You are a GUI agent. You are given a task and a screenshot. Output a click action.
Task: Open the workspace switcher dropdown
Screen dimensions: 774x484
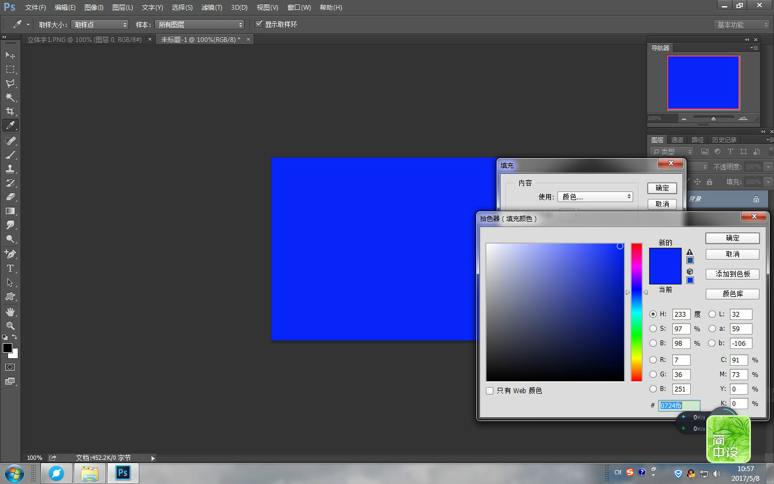pyautogui.click(x=742, y=25)
